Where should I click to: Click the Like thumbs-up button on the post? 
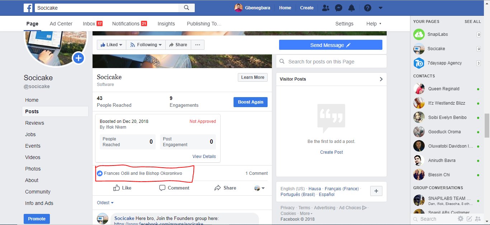(x=122, y=188)
